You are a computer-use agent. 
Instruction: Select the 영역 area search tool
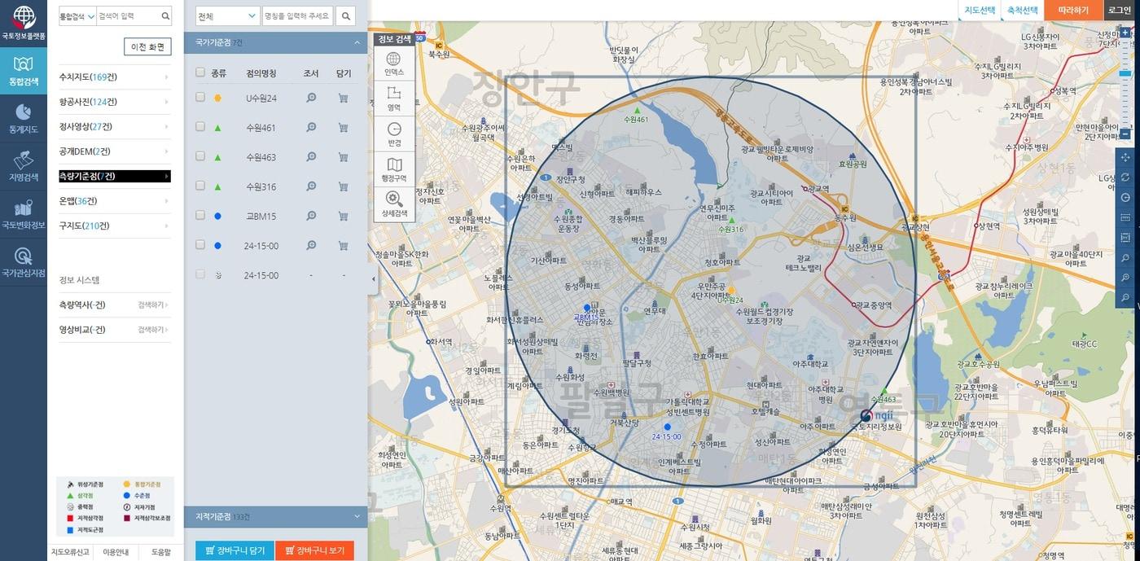(x=394, y=99)
